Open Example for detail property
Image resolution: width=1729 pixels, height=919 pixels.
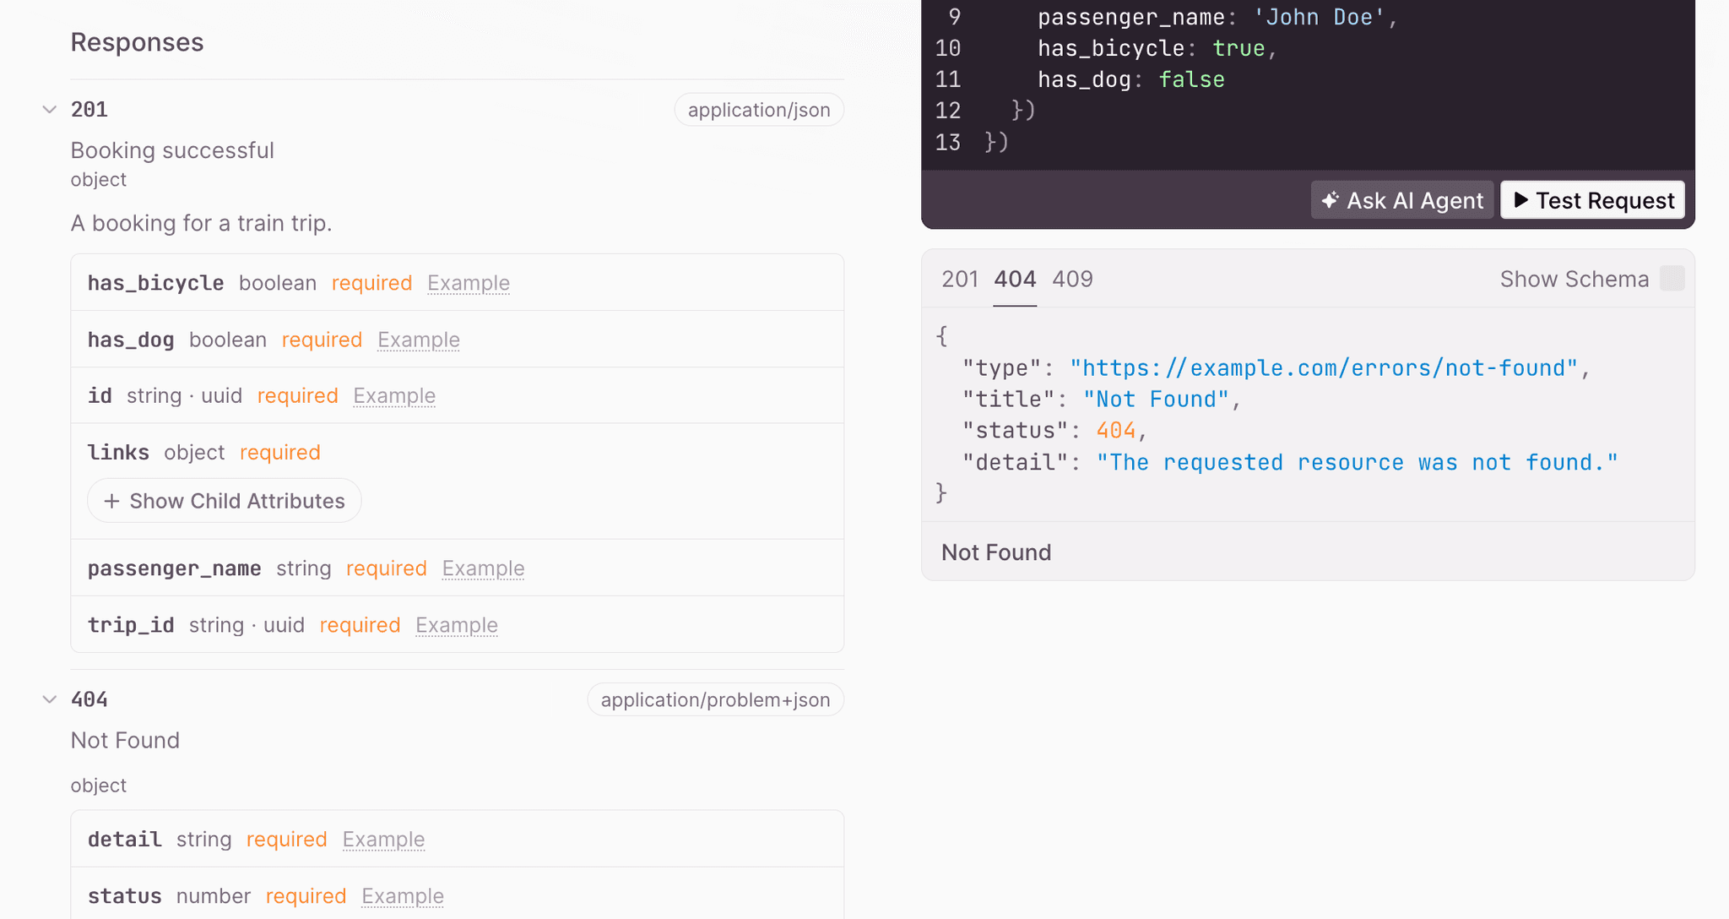383,840
